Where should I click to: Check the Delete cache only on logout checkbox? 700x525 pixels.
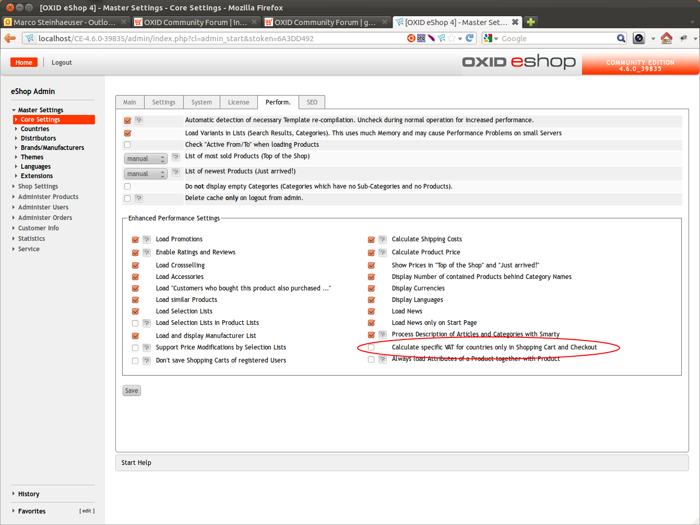click(127, 199)
